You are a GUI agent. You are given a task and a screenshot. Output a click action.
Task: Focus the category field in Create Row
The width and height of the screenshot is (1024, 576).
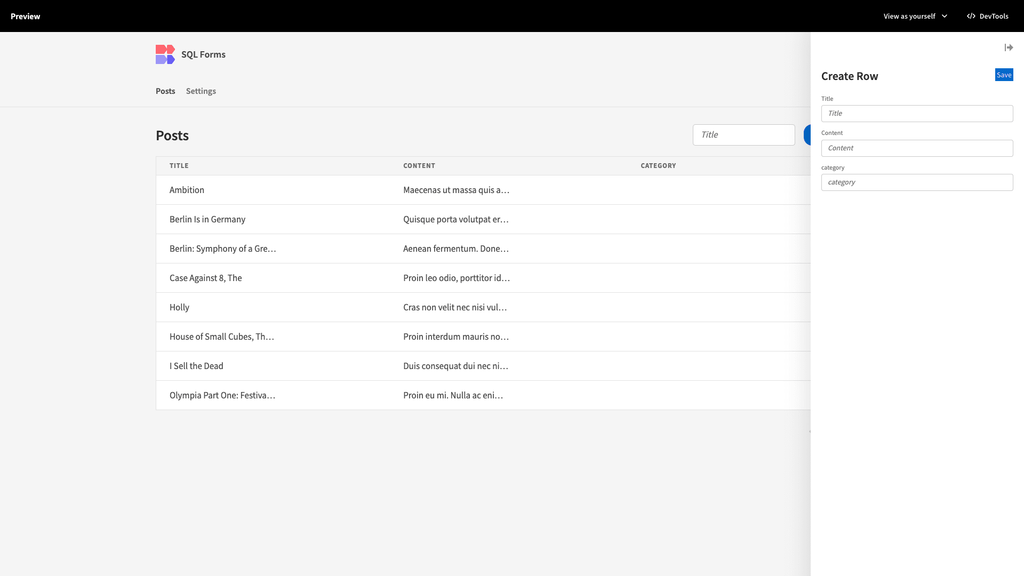click(917, 182)
